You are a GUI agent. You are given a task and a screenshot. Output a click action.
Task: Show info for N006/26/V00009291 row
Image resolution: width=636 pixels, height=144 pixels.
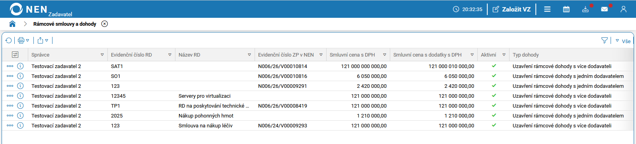20,86
